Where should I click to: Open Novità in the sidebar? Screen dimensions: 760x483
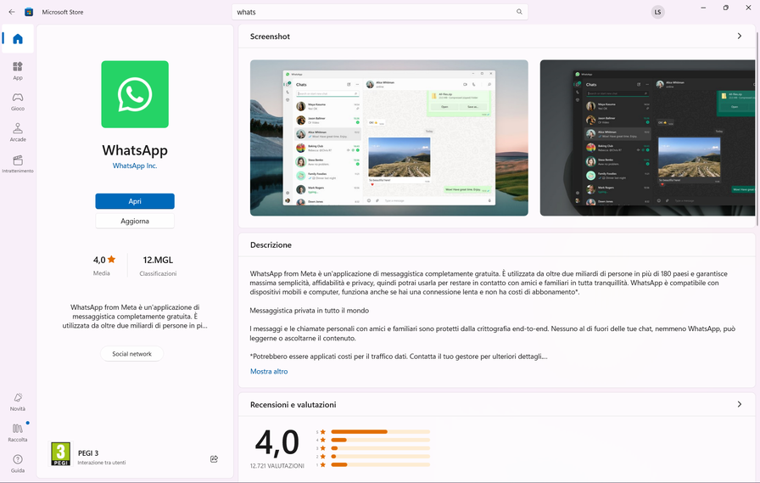tap(18, 401)
